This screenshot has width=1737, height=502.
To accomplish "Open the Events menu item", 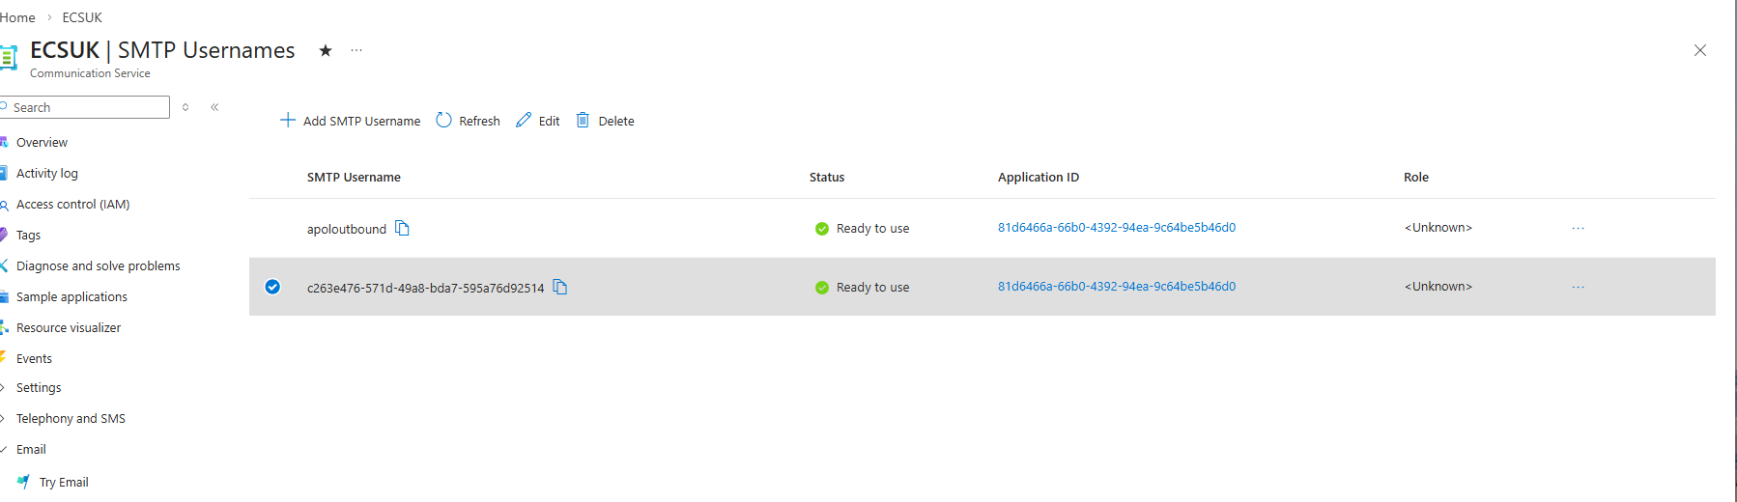I will [34, 358].
